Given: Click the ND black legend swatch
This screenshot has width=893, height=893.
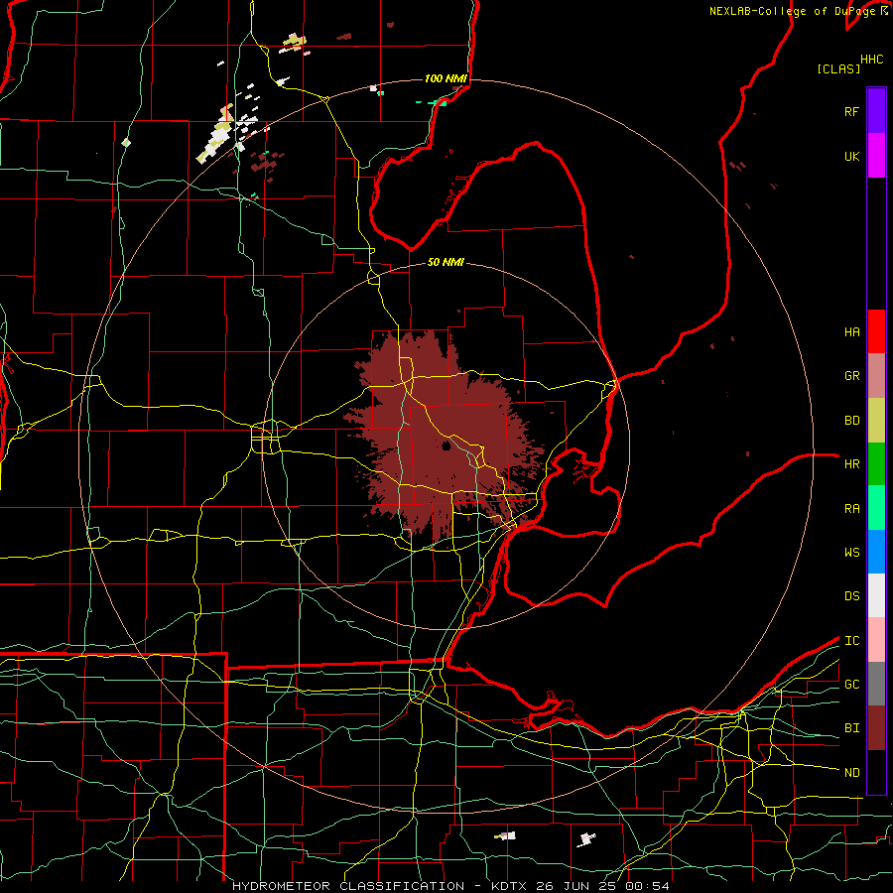Looking at the screenshot, I should pyautogui.click(x=876, y=772).
